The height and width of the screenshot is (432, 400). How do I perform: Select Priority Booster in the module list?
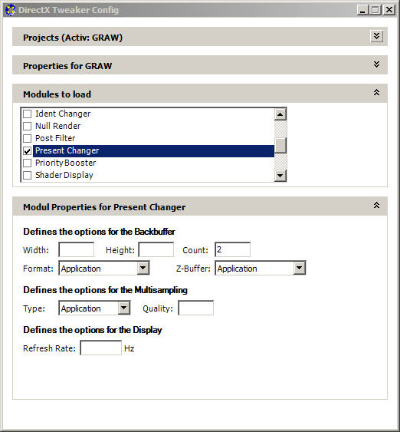tap(65, 163)
